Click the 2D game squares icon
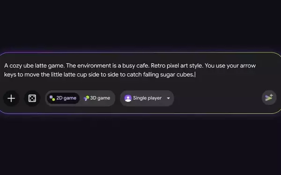The height and width of the screenshot is (175, 281). pos(52,98)
